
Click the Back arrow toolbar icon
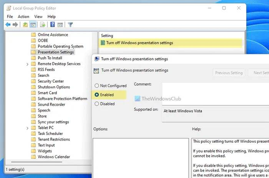(x=8, y=25)
